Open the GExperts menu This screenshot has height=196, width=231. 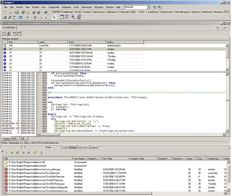click(x=99, y=7)
